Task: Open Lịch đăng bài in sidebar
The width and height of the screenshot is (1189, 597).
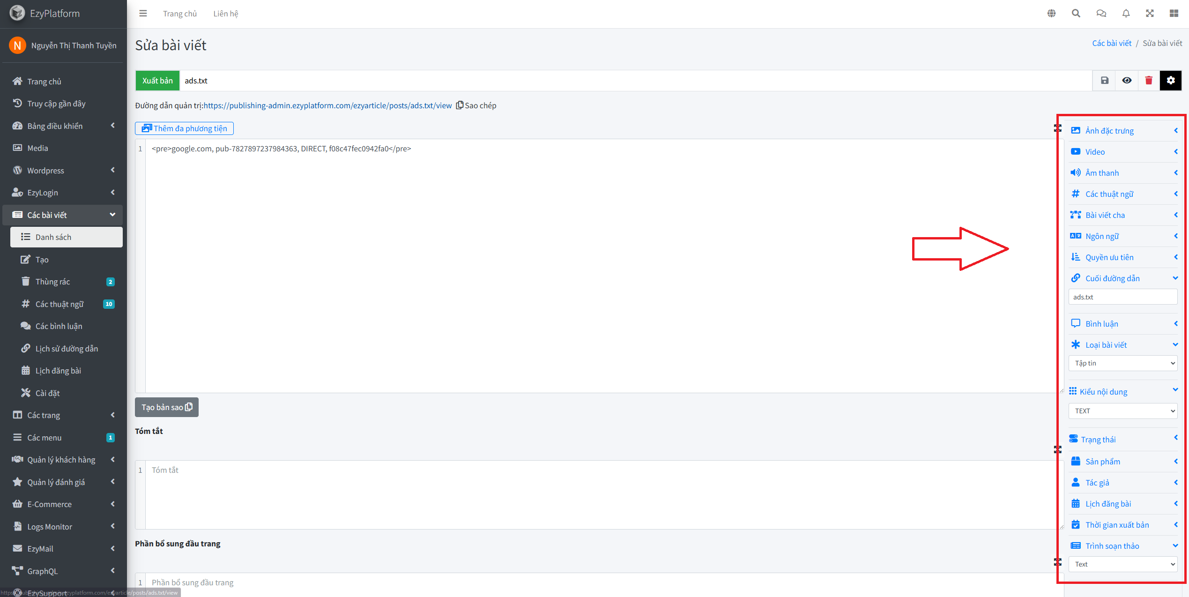Action: (67, 371)
